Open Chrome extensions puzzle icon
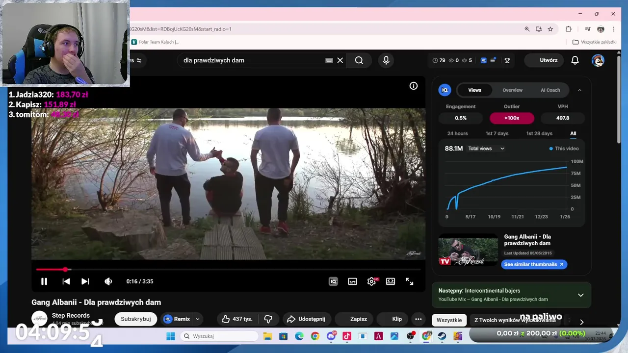This screenshot has height=353, width=628. click(x=569, y=29)
